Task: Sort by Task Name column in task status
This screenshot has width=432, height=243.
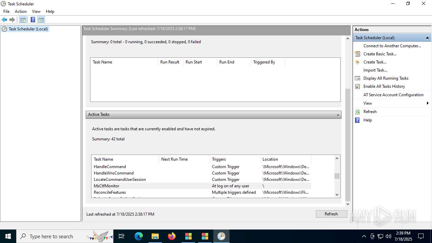Action: click(x=124, y=62)
